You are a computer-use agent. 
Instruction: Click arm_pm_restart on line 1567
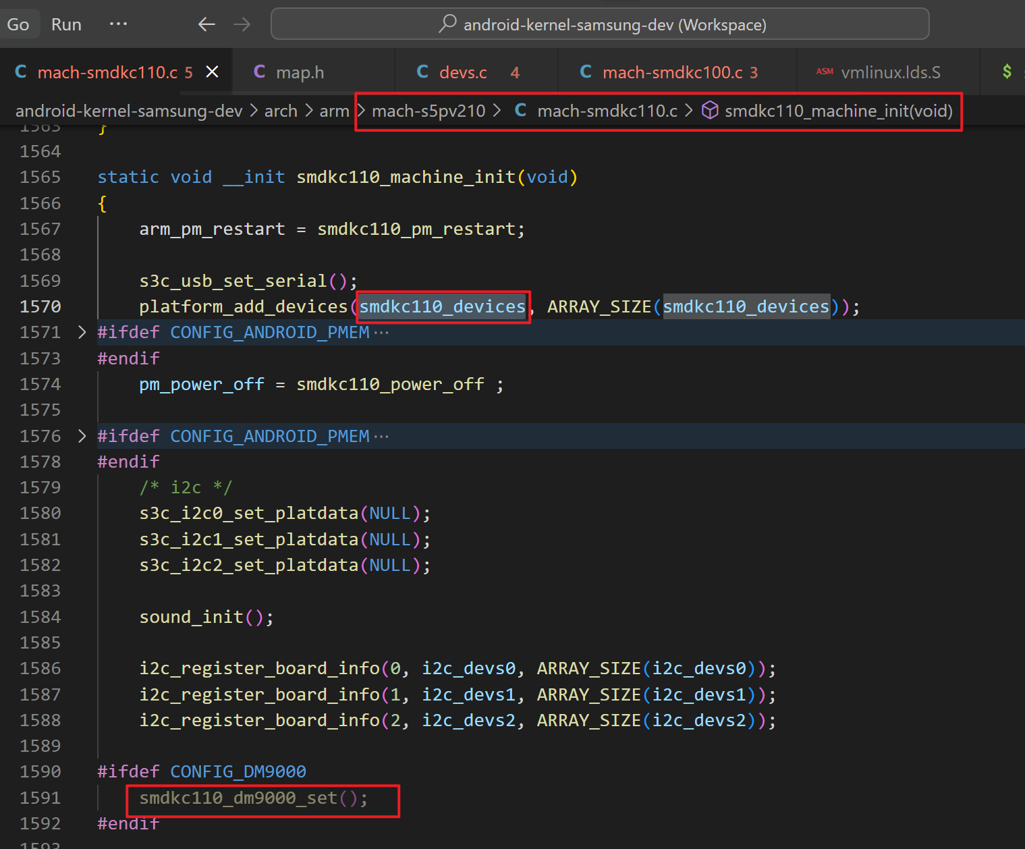212,229
